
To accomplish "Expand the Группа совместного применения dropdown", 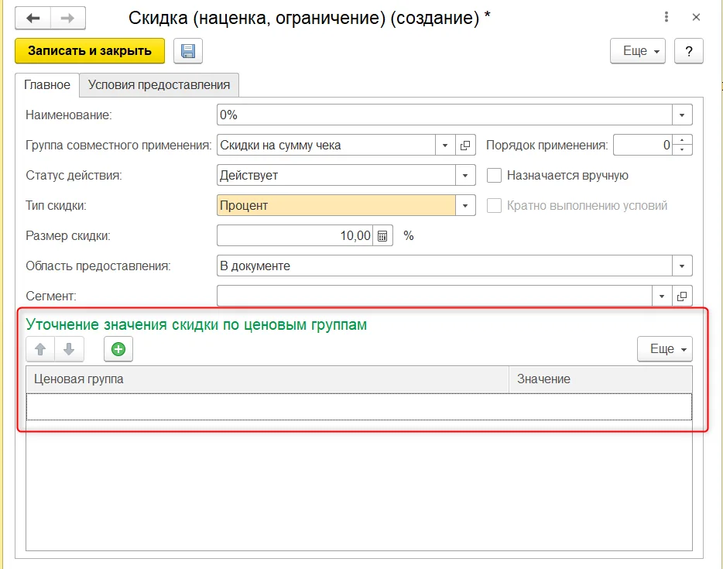I will coord(445,146).
